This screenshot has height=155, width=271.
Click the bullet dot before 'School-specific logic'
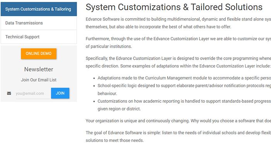pyautogui.click(x=94, y=86)
